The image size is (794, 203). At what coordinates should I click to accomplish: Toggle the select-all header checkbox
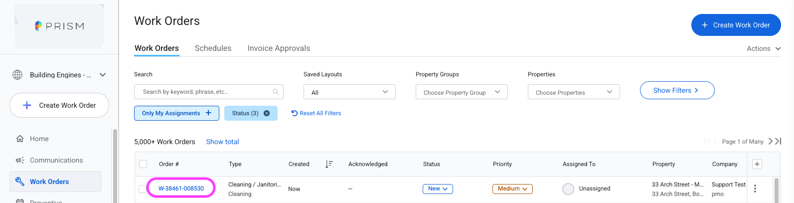pos(143,164)
